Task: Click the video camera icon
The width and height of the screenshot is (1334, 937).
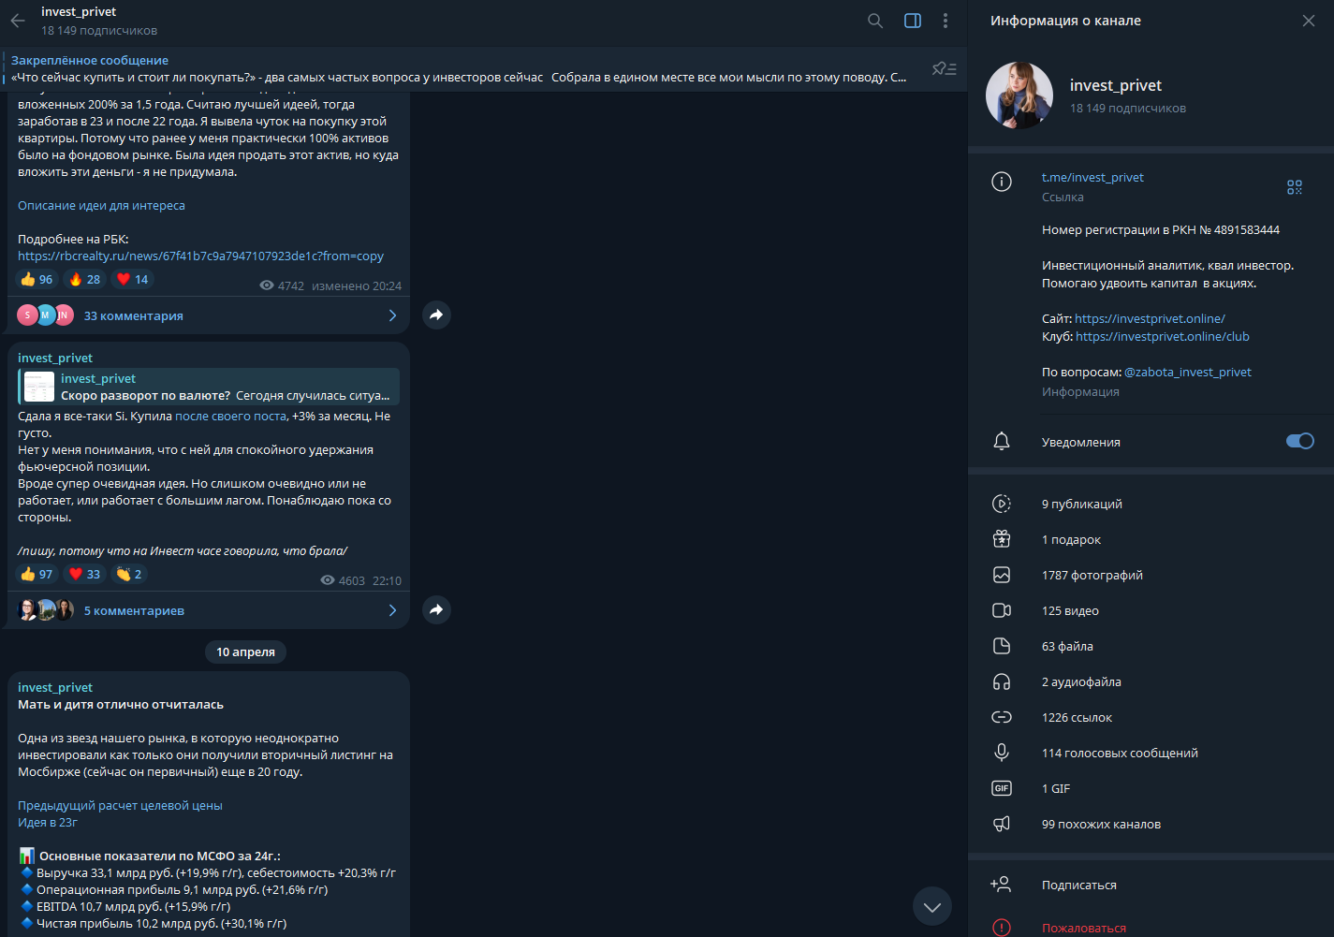Action: click(1002, 610)
